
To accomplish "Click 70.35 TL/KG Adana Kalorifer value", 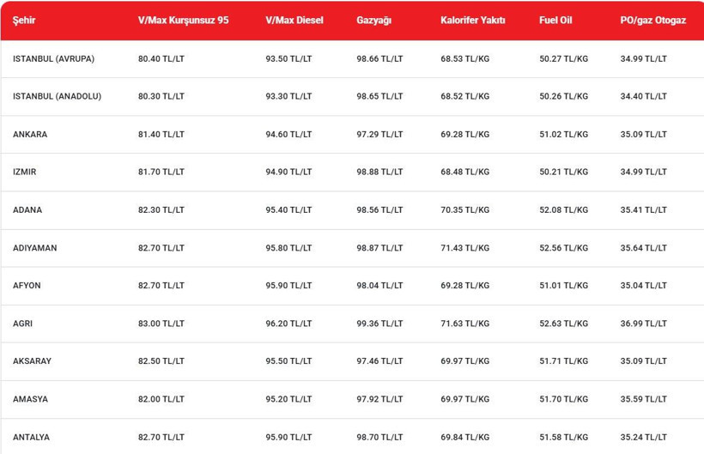I will coord(465,210).
